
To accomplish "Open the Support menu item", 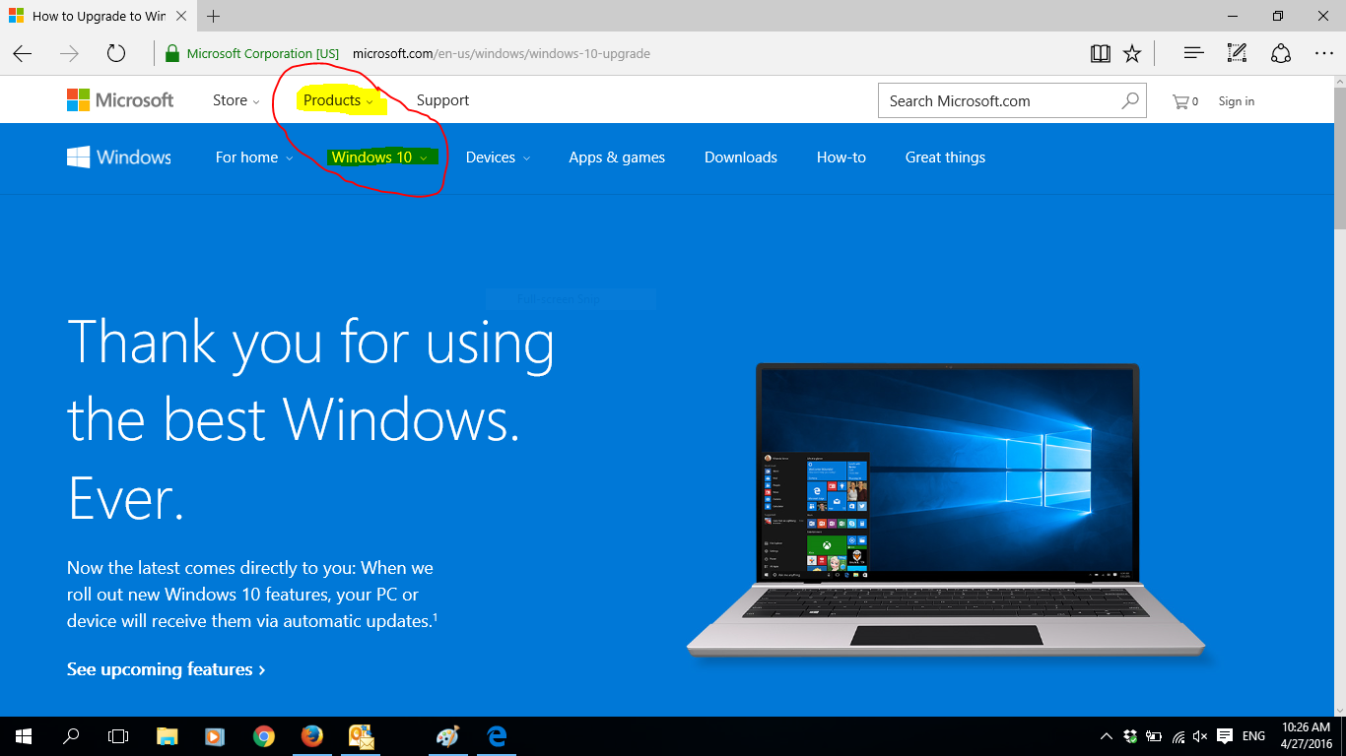I will (442, 100).
